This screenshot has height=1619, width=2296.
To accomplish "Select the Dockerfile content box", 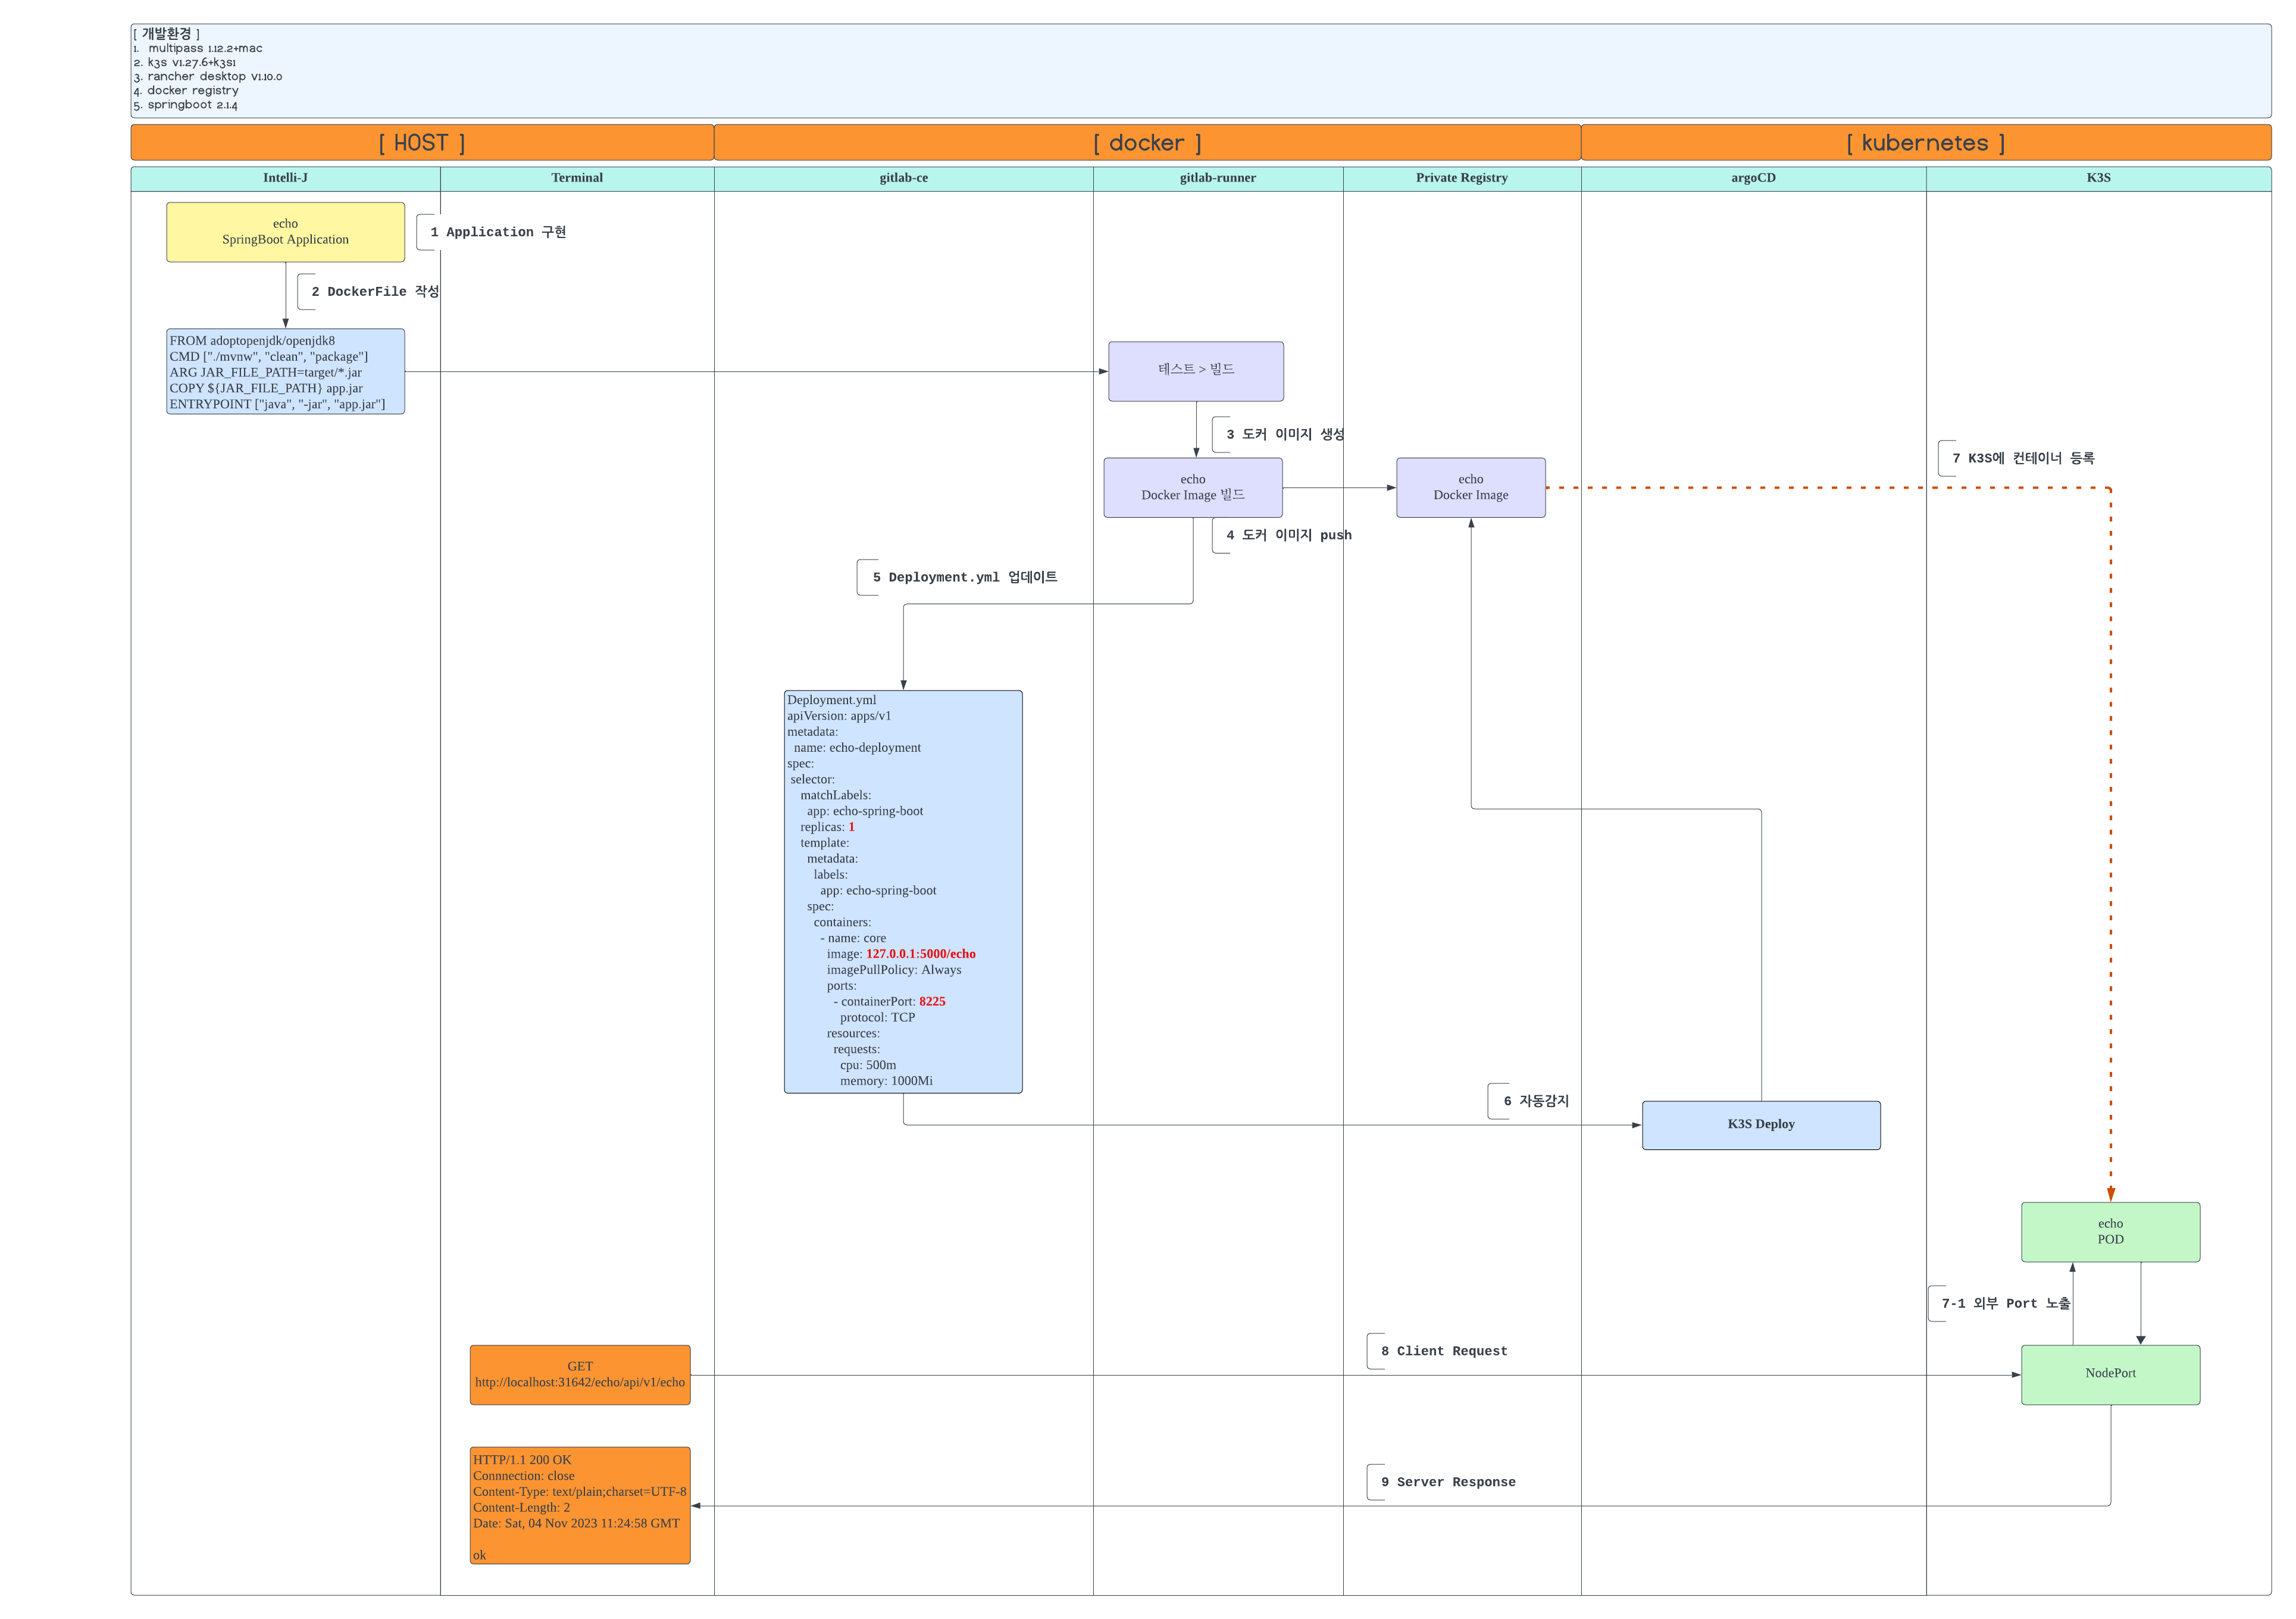I will coord(285,372).
